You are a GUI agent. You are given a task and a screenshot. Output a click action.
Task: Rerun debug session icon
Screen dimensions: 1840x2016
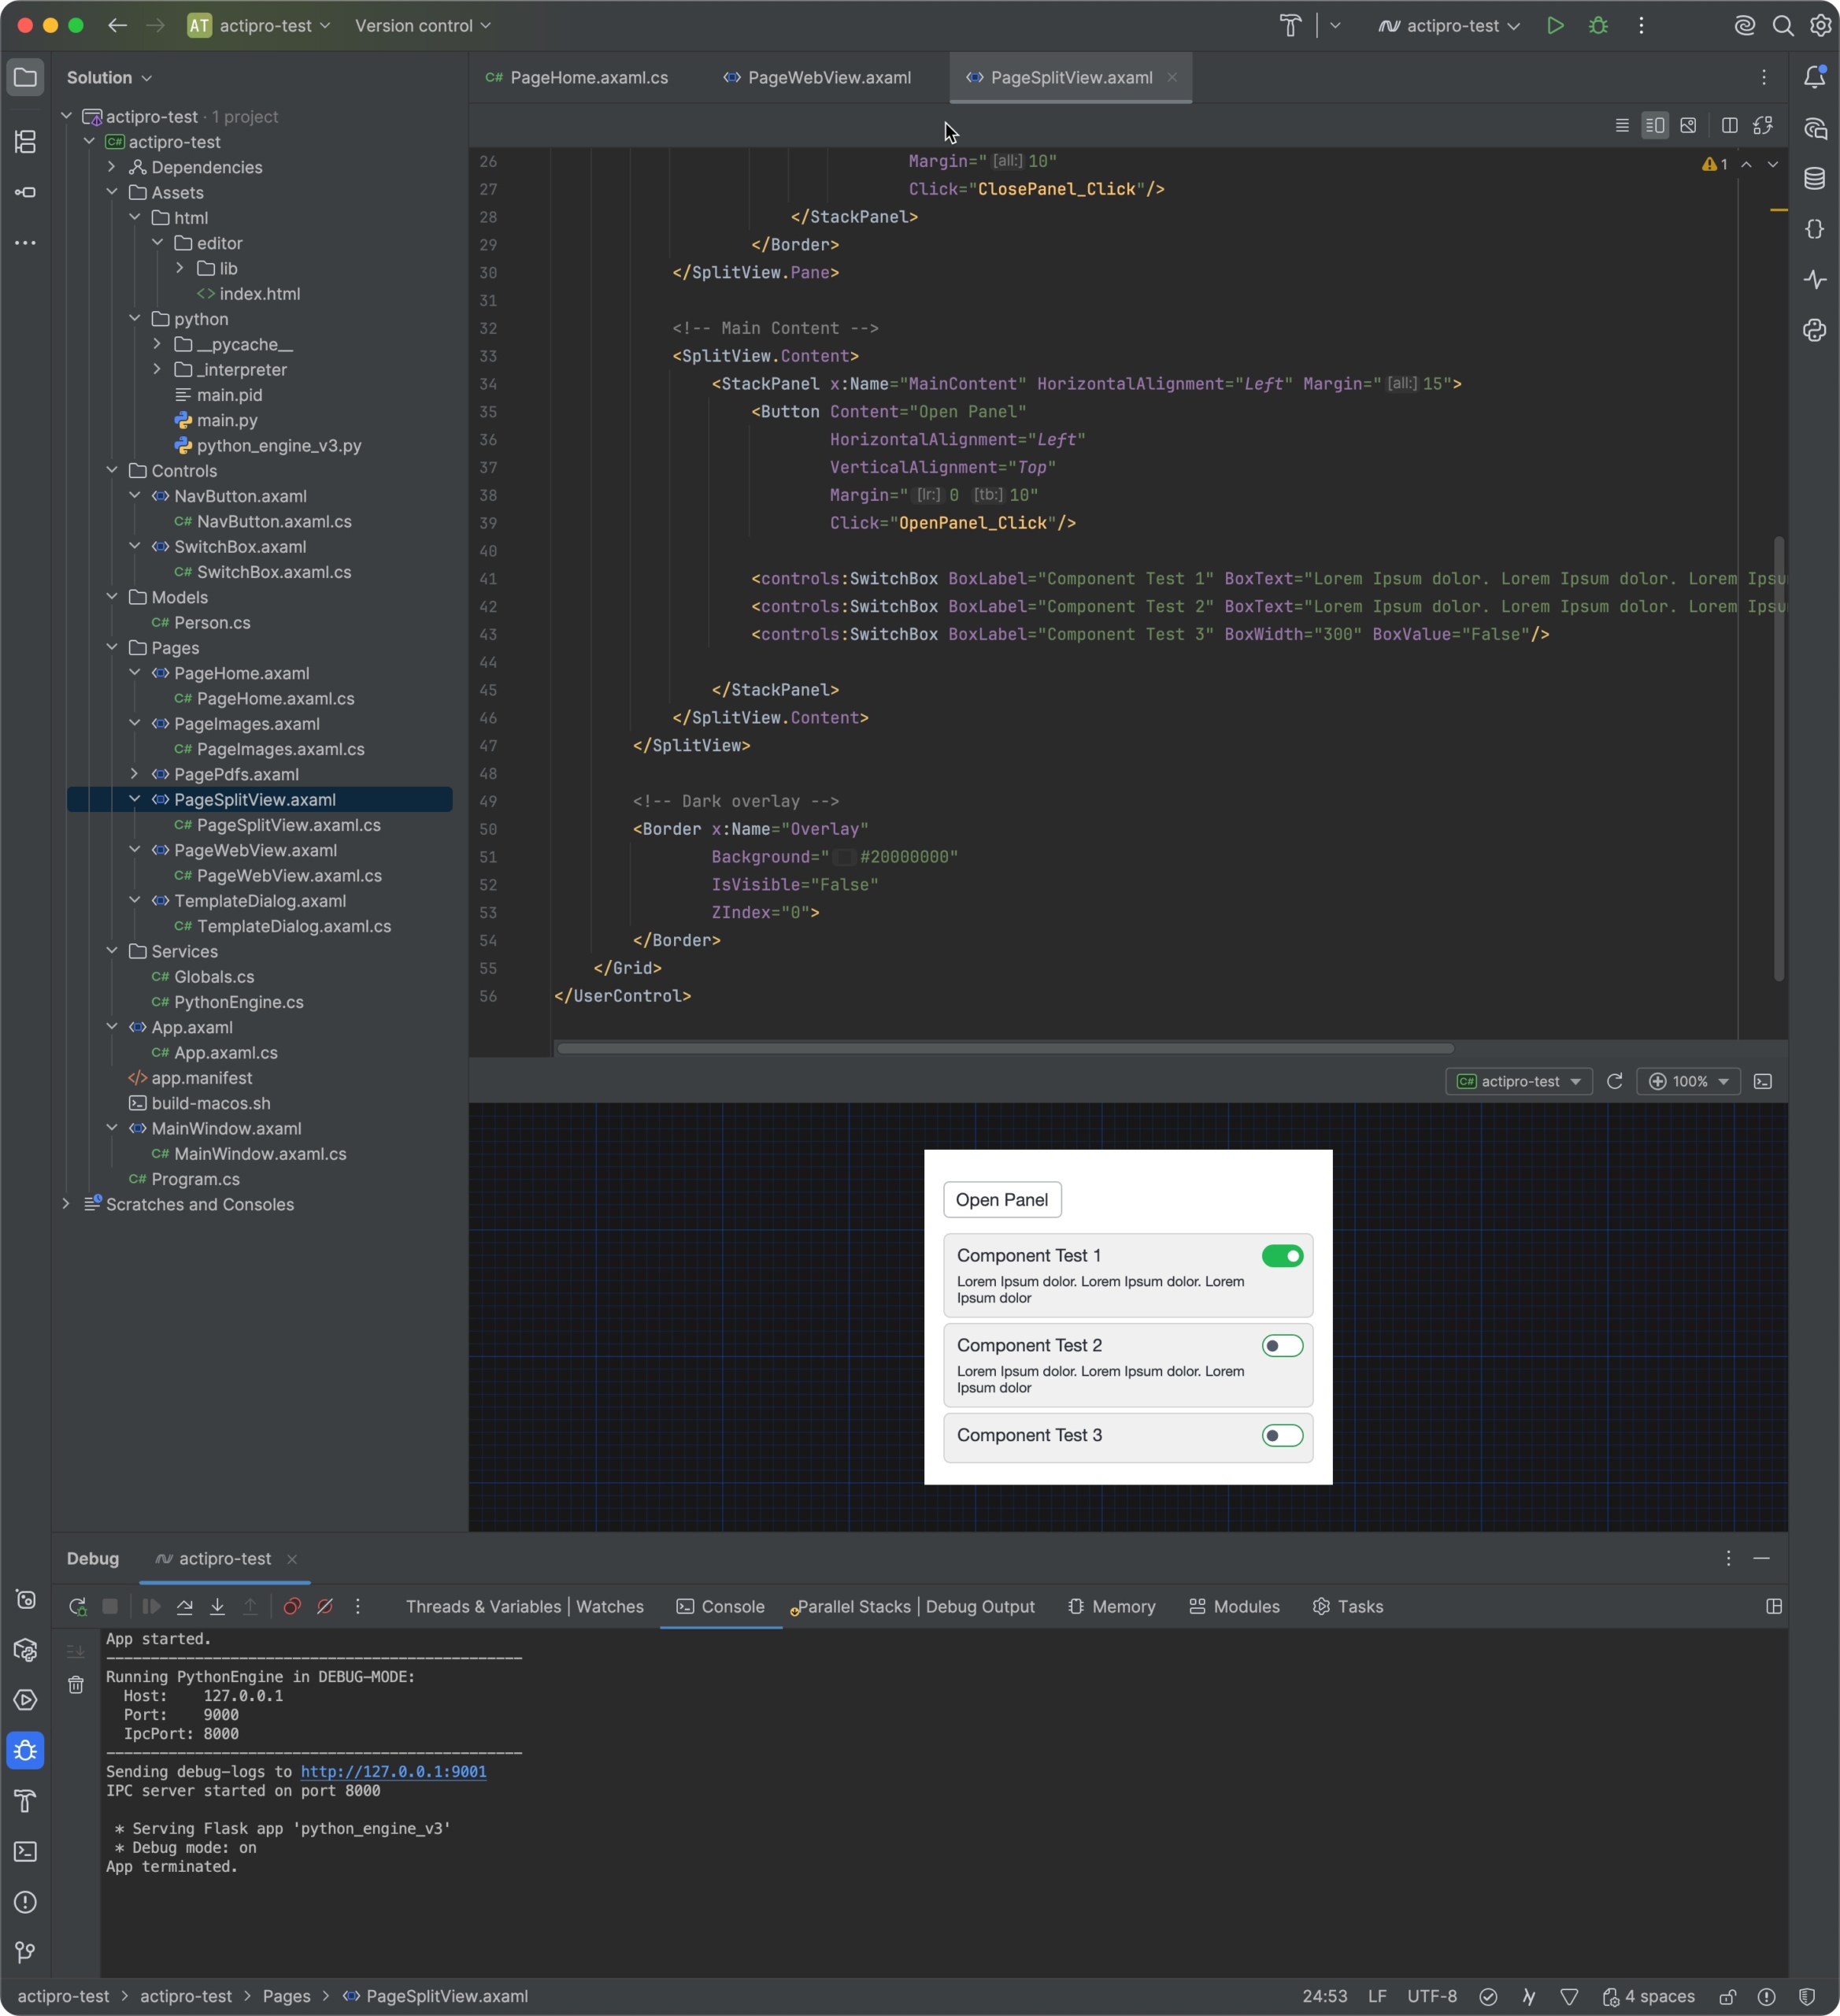point(77,1606)
